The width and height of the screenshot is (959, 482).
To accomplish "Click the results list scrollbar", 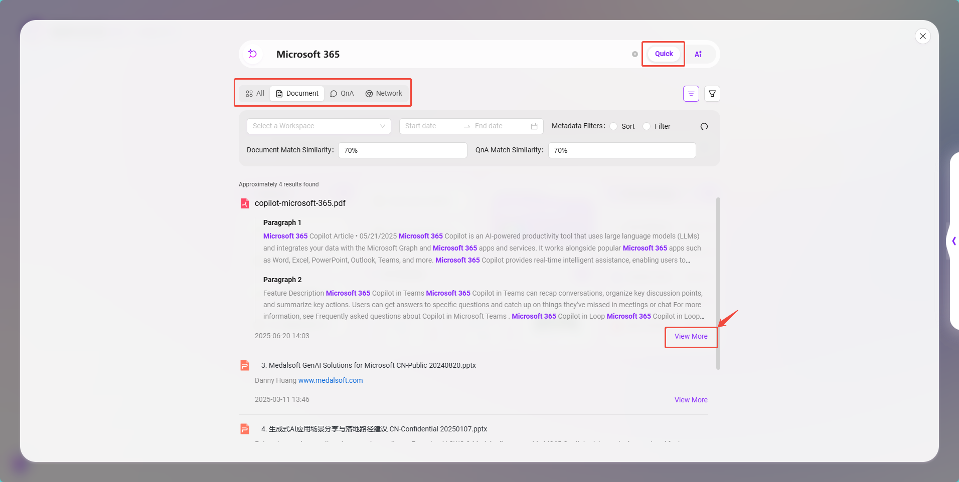I will tap(718, 284).
